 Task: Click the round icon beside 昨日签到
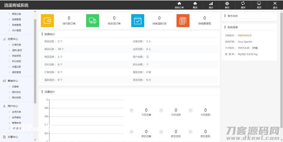pyautogui.click(x=191, y=132)
